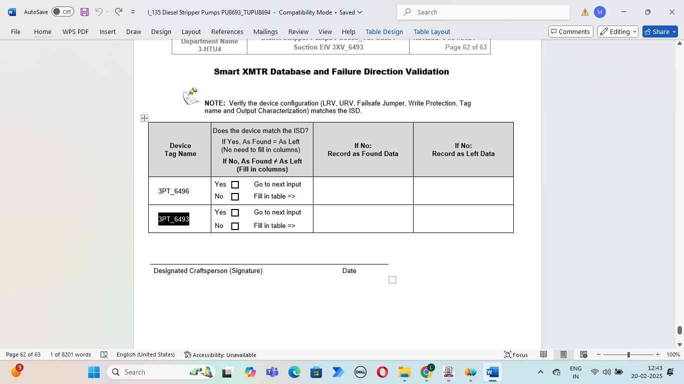The height and width of the screenshot is (384, 684).
Task: Show hidden tray icons chevron
Action: (x=540, y=372)
